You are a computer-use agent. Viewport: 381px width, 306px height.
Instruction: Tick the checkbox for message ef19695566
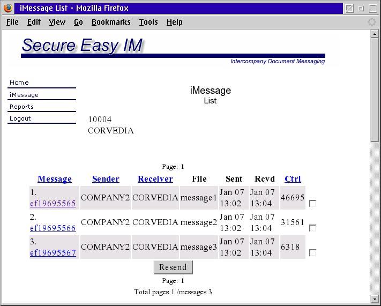312,228
